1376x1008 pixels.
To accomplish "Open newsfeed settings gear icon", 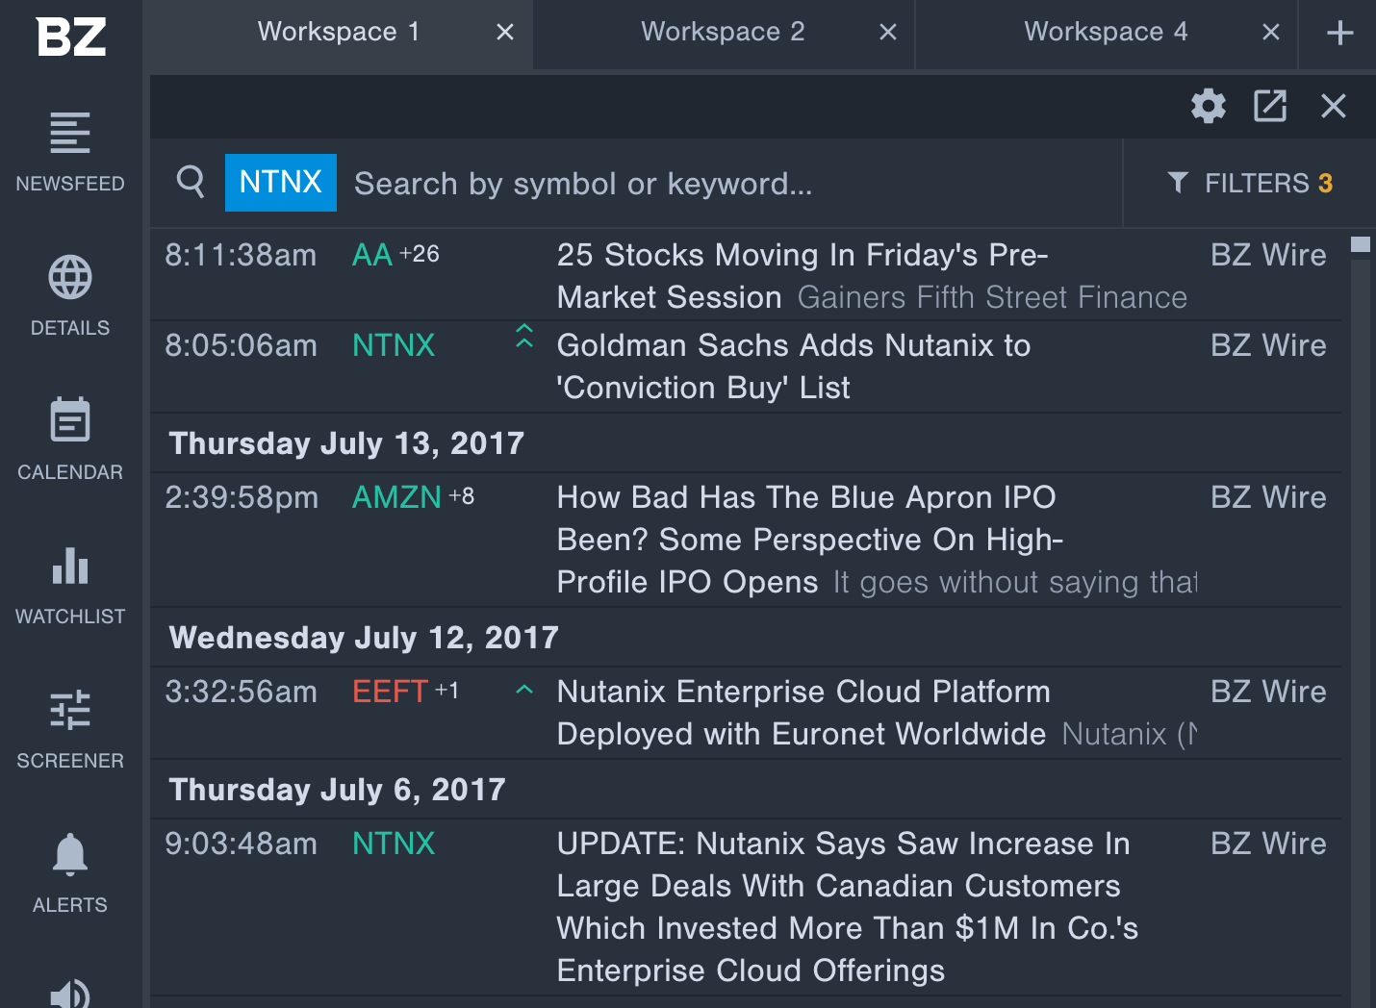I will [1209, 106].
